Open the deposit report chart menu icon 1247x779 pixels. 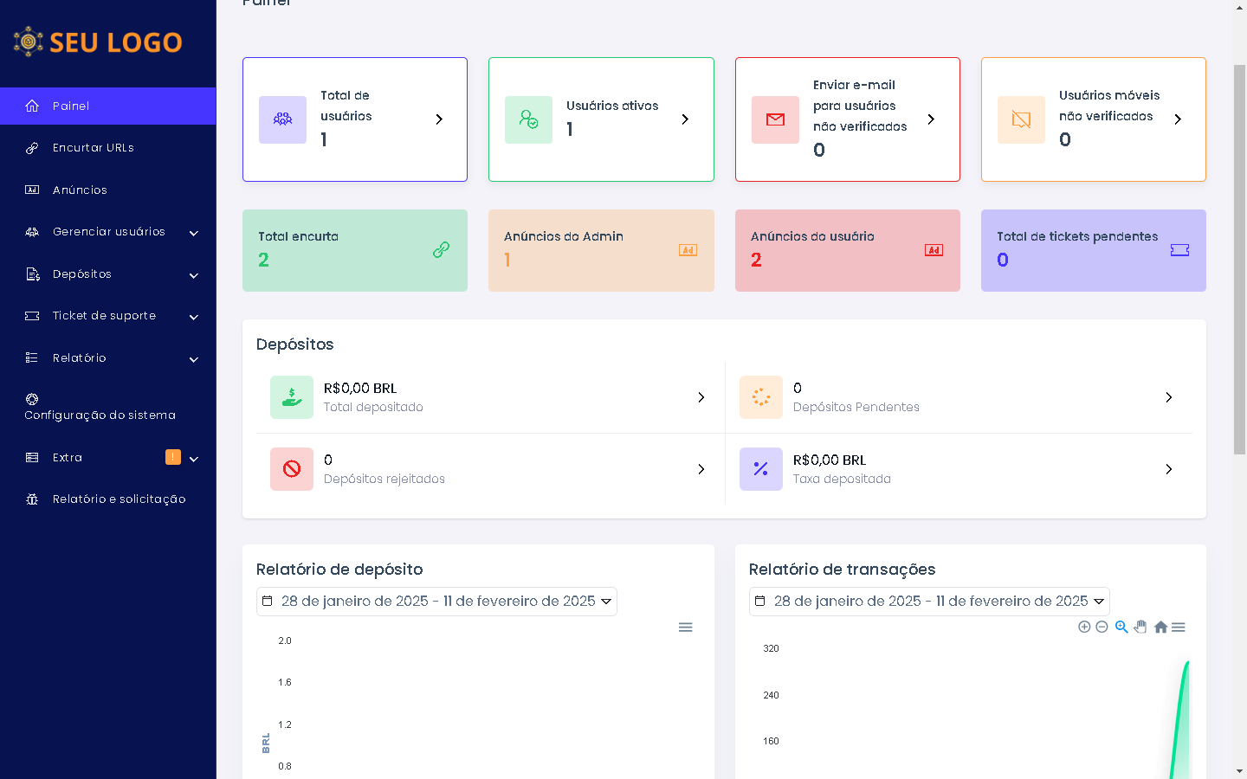tap(685, 627)
